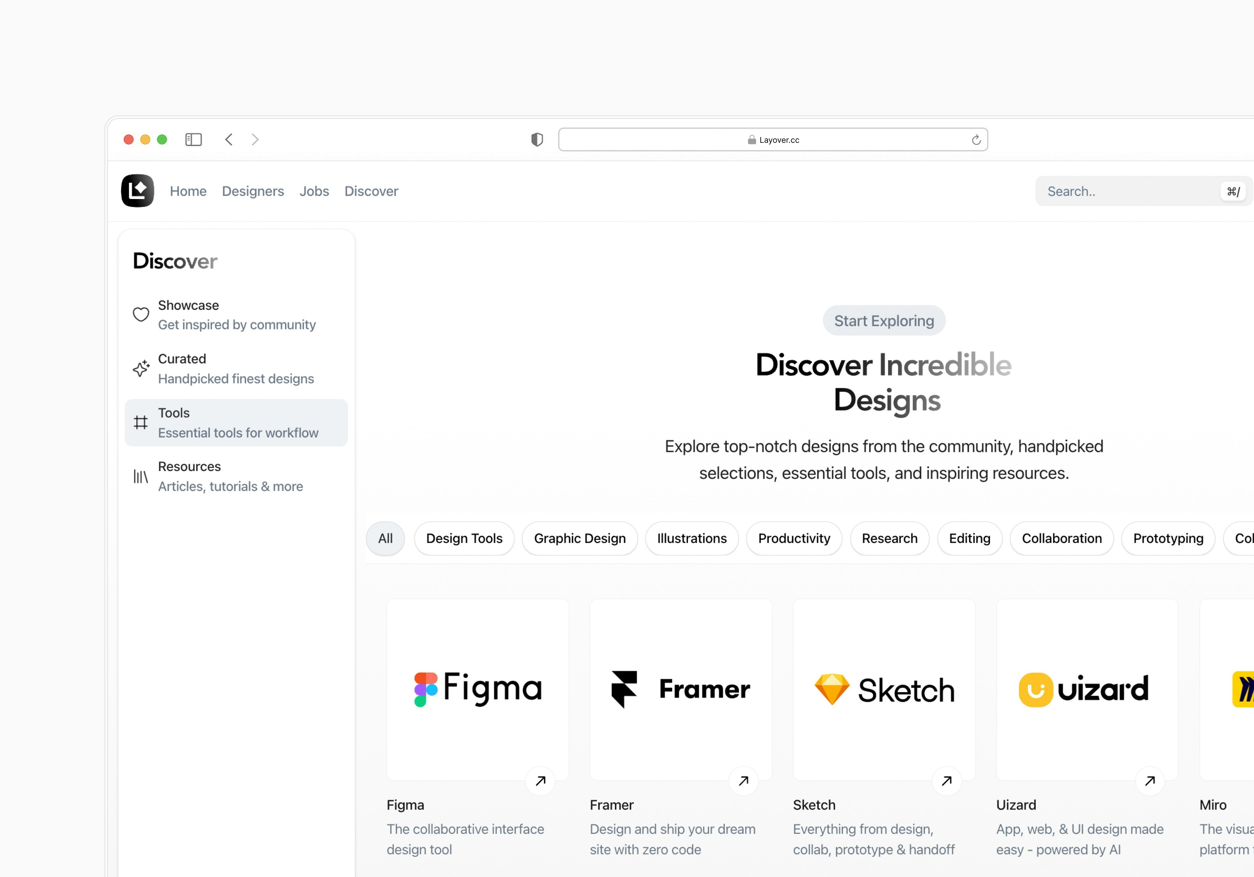Open the Home nav link
Screen dimensions: 1254x877
coord(188,191)
